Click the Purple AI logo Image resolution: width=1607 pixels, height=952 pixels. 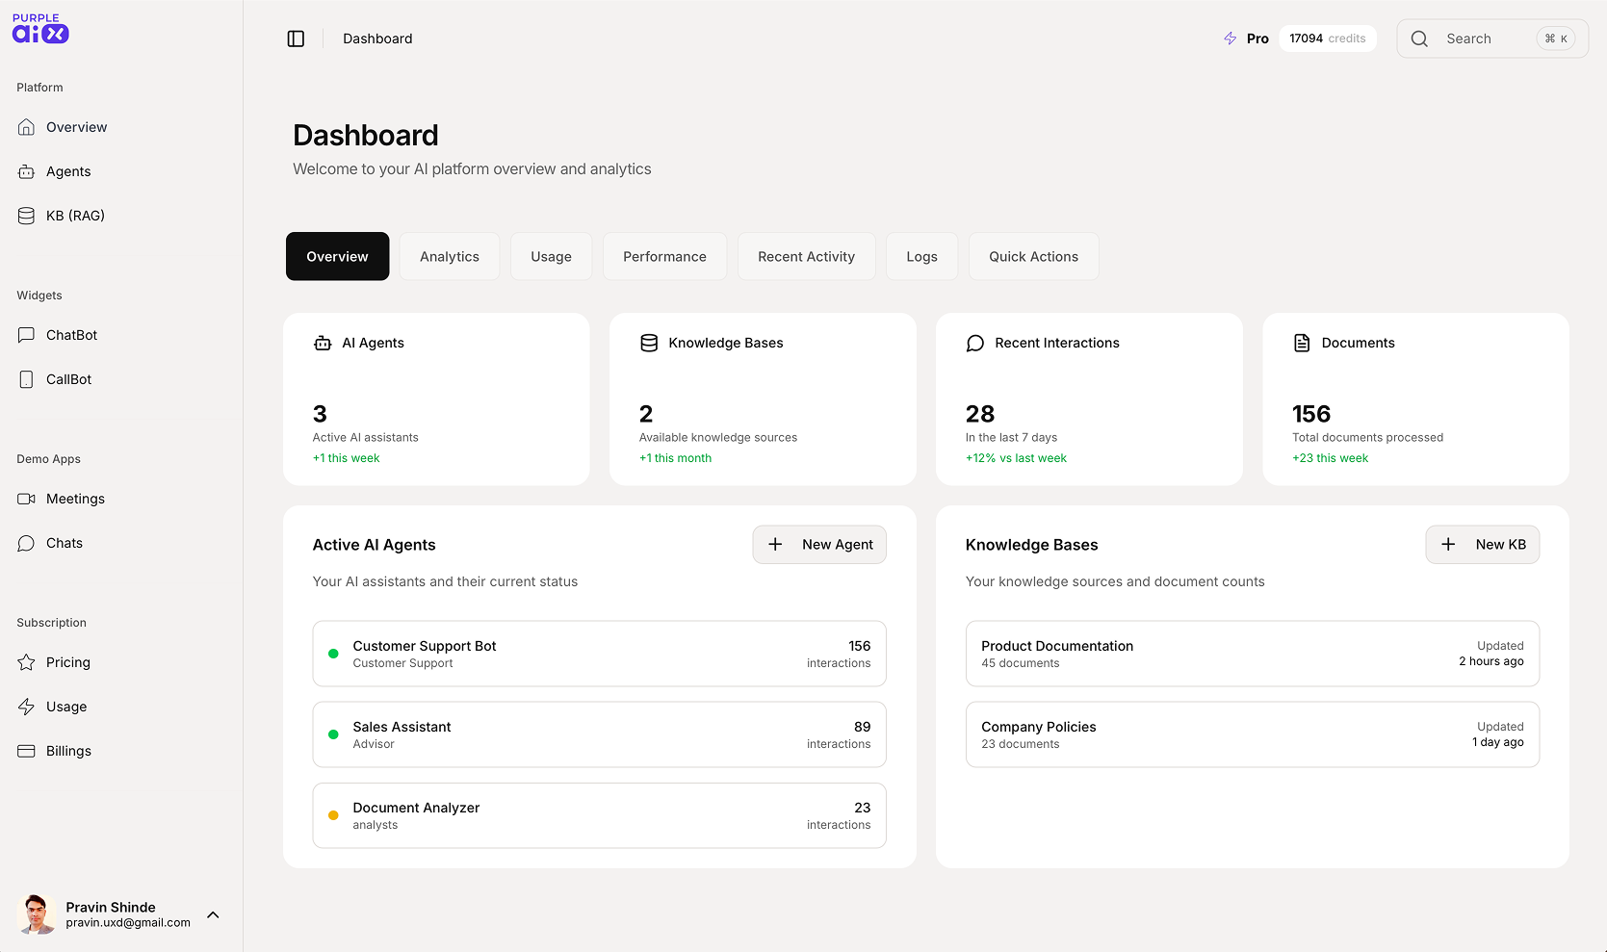click(39, 29)
